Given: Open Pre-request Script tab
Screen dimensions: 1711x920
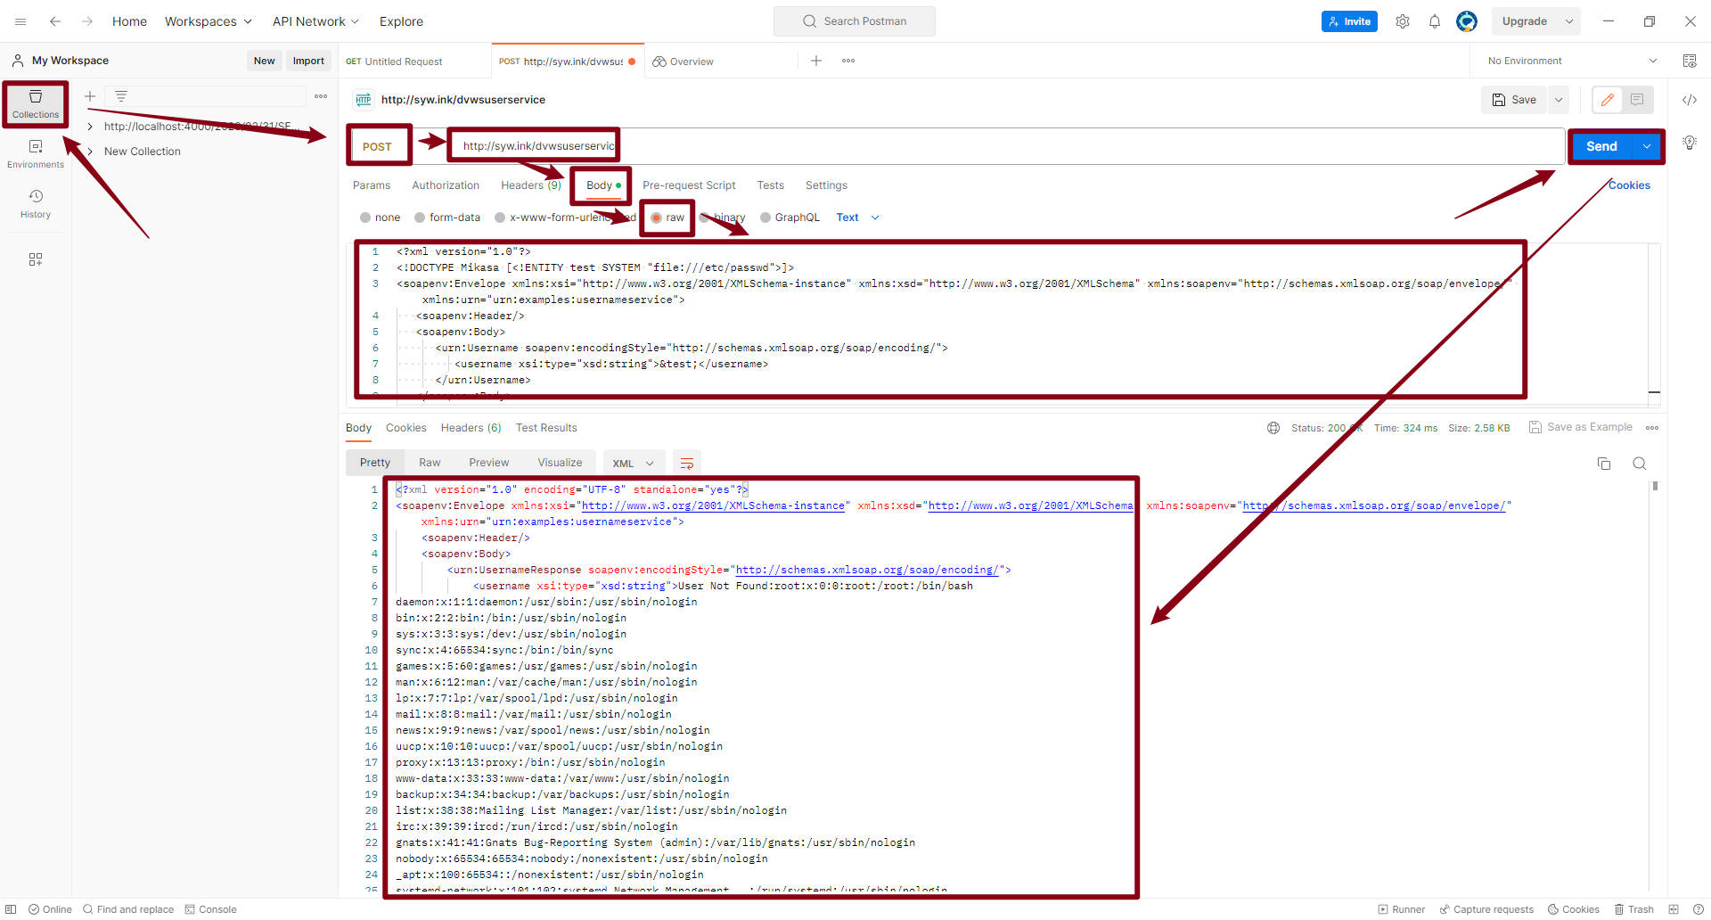Looking at the screenshot, I should click(689, 185).
